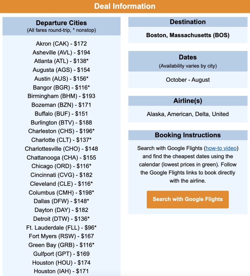Click the Charlottesville (CHO) - $148 entry
This screenshot has width=250, height=276.
coord(61,149)
